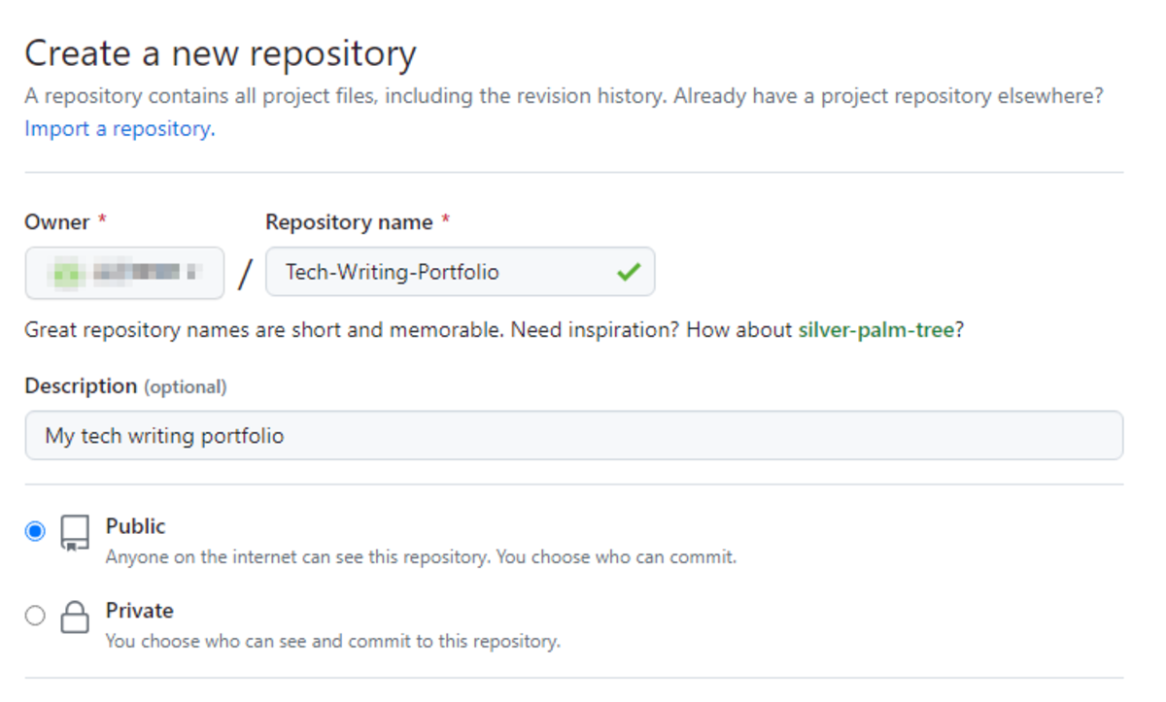Click the green checkmark validation icon
Image resolution: width=1166 pixels, height=702 pixels.
pos(629,273)
